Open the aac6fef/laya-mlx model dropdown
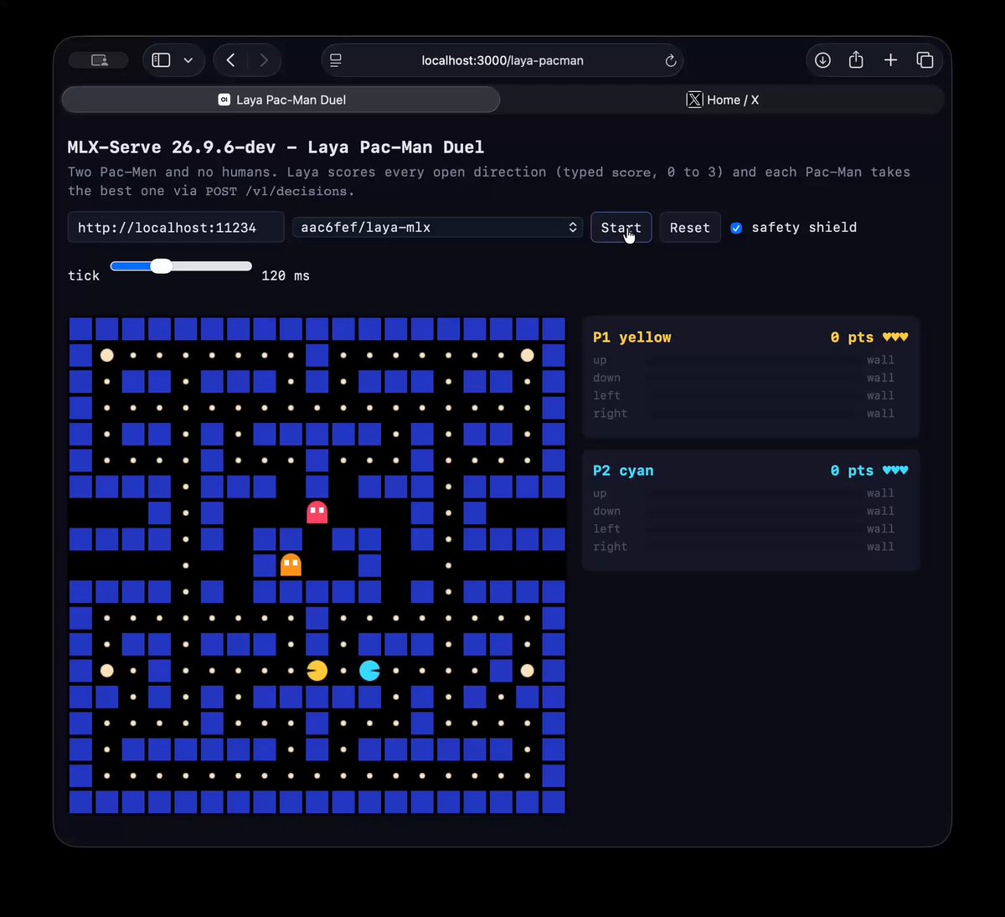 [x=437, y=228]
